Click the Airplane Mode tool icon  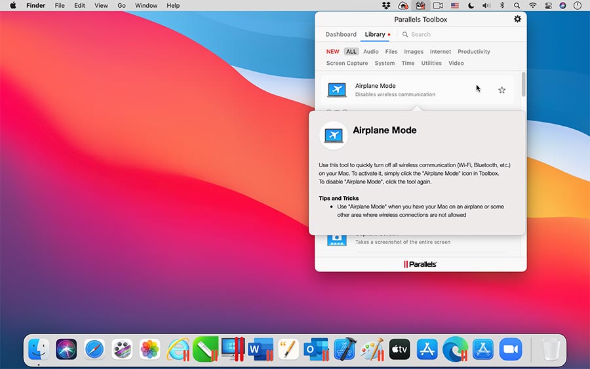(337, 90)
